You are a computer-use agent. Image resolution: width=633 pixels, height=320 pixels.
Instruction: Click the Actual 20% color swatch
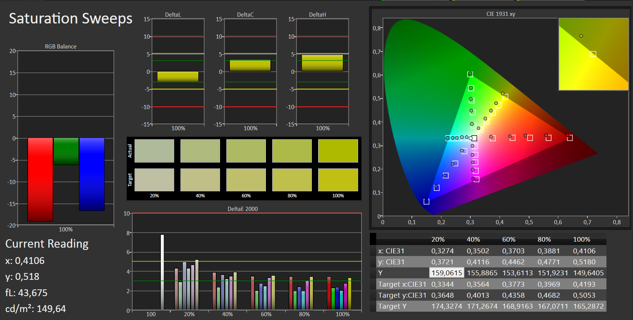tap(154, 151)
